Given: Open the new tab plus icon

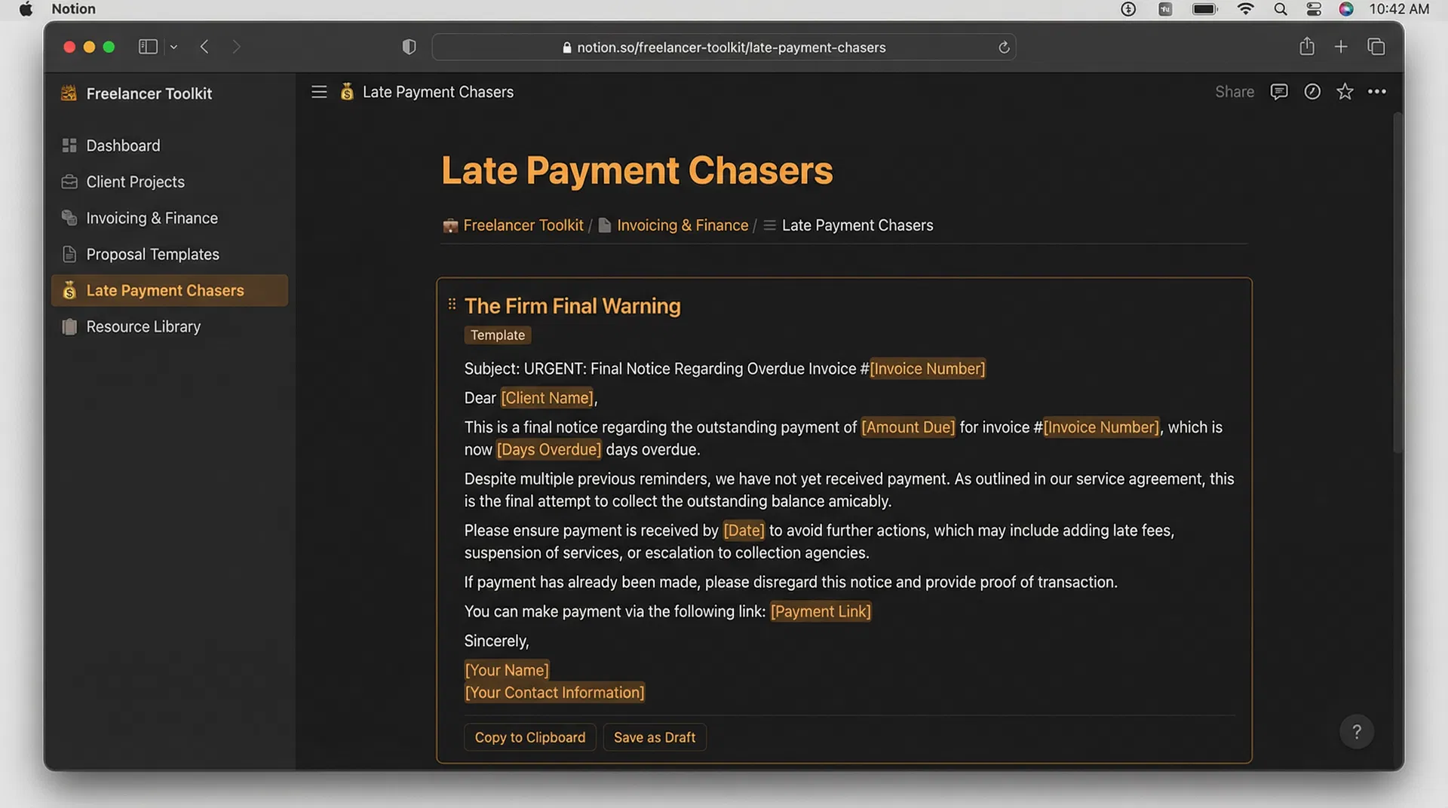Looking at the screenshot, I should pyautogui.click(x=1341, y=46).
